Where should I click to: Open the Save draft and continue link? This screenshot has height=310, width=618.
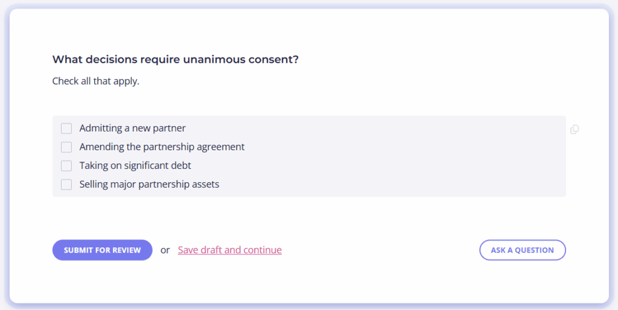pos(230,250)
